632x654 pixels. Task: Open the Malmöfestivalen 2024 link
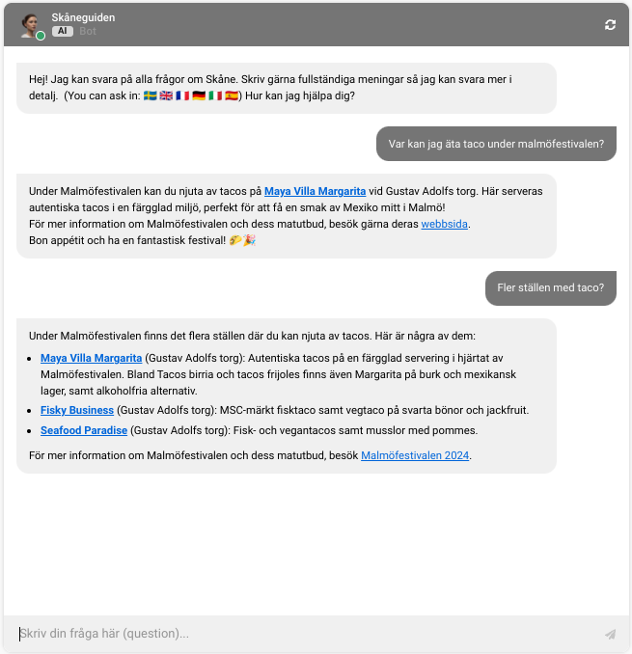tap(415, 455)
